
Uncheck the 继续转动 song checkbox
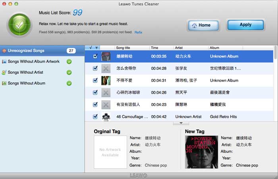tap(95, 56)
